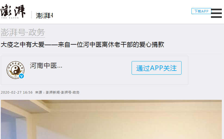This screenshot has height=139, width=224.
Task: Click the account card containing 河南中医...
Action: point(95,70)
